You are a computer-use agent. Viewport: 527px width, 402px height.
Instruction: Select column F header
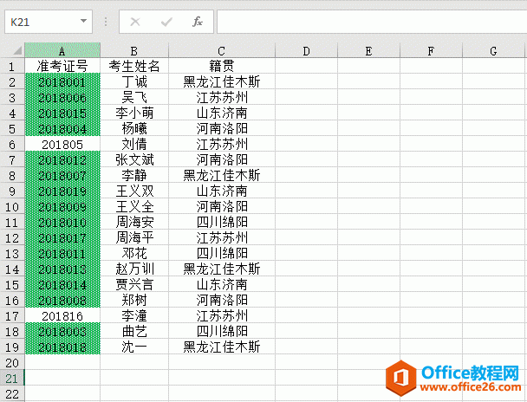coord(431,51)
